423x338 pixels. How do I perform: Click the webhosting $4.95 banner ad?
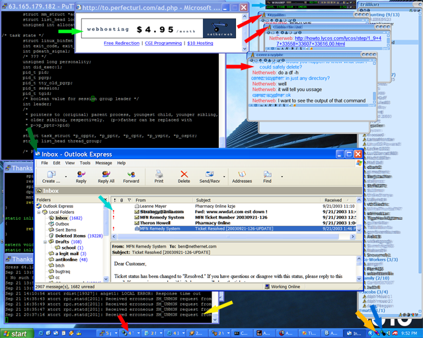tap(159, 28)
